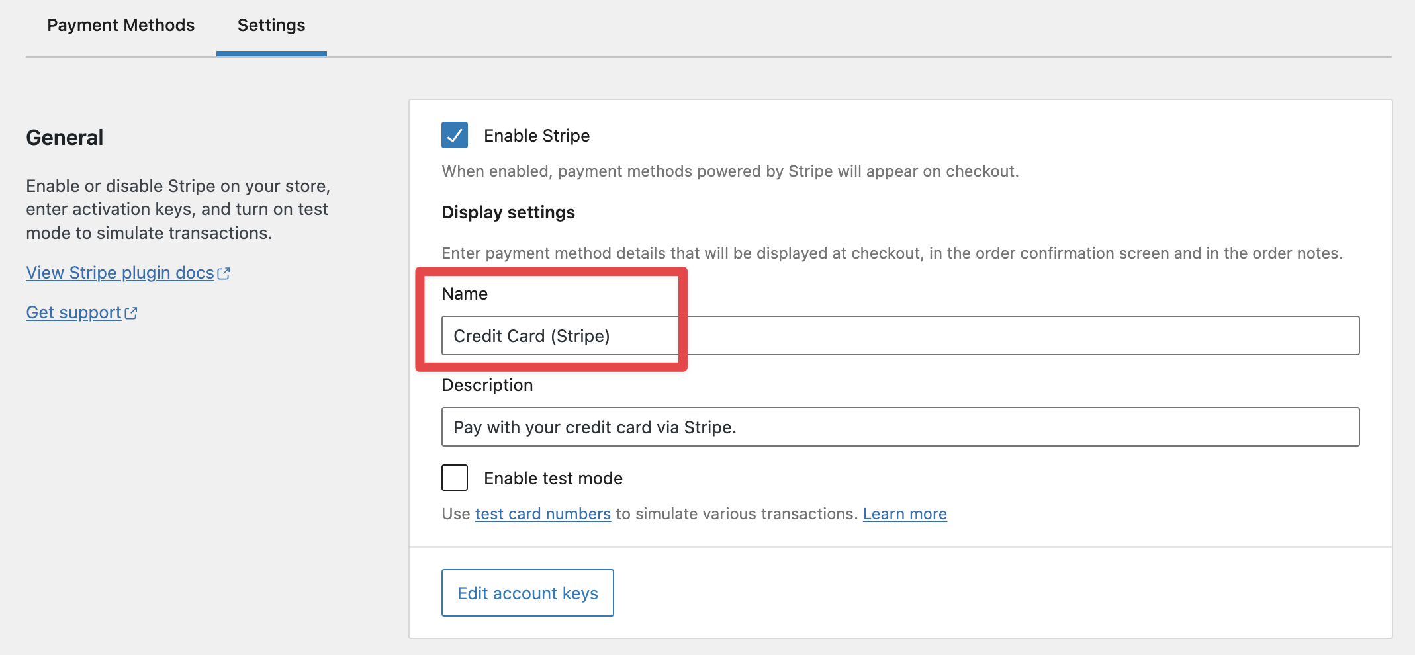Click the Enable Stripe label text
Screen dimensions: 1415x655
tap(537, 136)
